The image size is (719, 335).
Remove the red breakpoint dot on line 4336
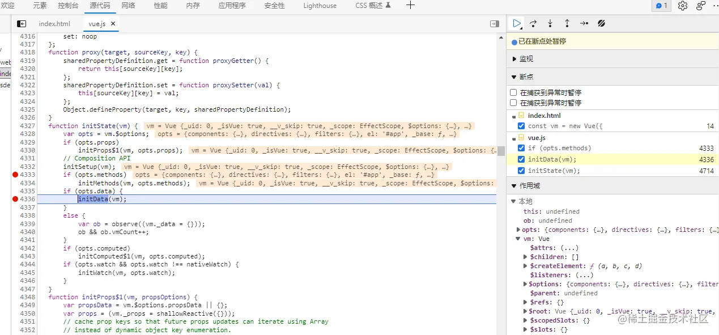coord(15,199)
